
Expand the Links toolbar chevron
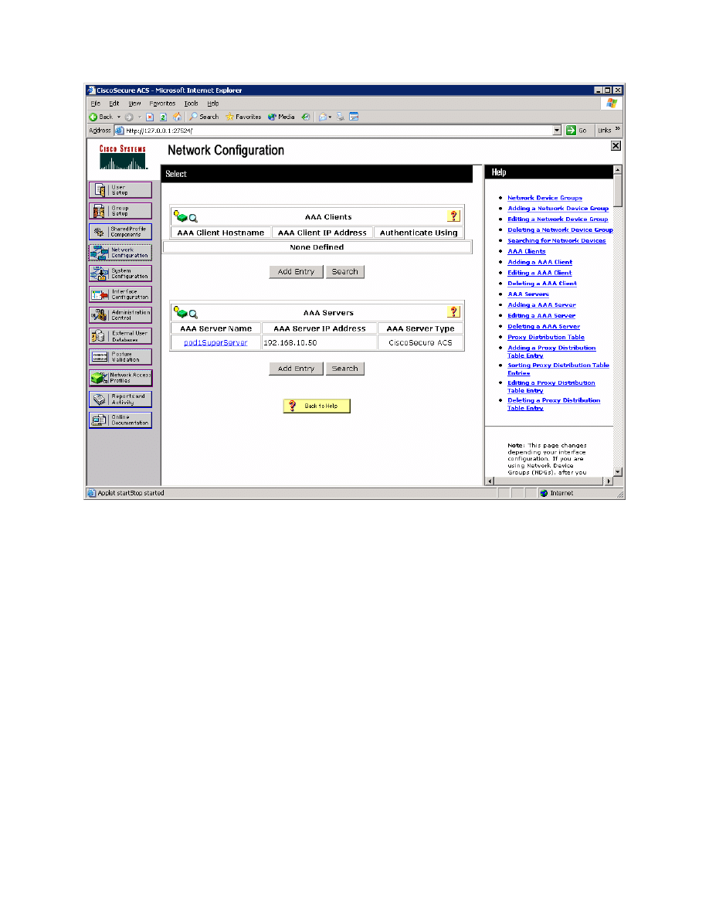tap(617, 131)
